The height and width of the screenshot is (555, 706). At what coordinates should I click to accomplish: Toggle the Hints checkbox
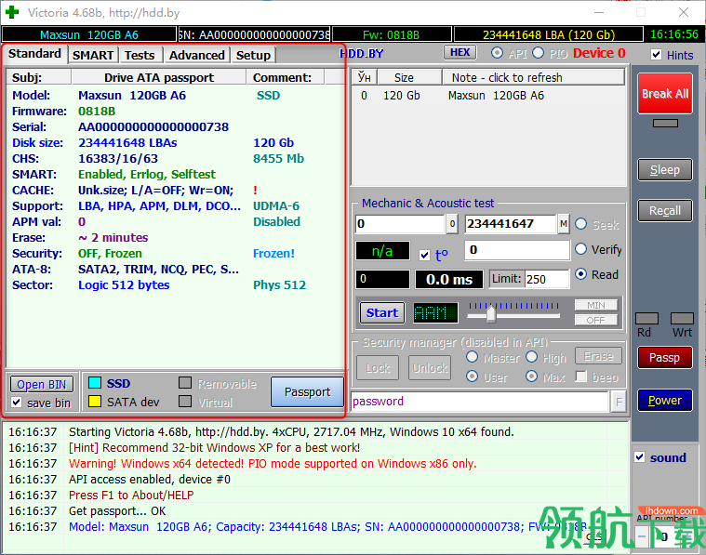pos(657,55)
